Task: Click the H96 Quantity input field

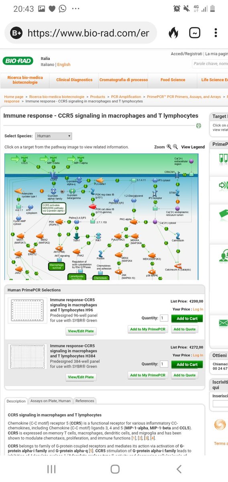Action: [x=164, y=318]
